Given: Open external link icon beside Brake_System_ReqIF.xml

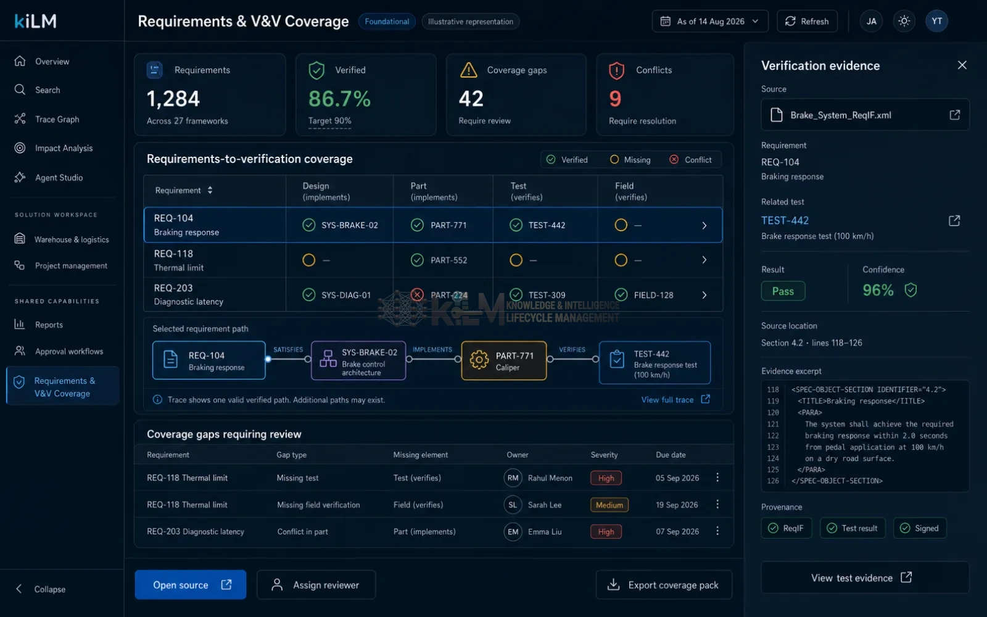Looking at the screenshot, I should click(954, 115).
